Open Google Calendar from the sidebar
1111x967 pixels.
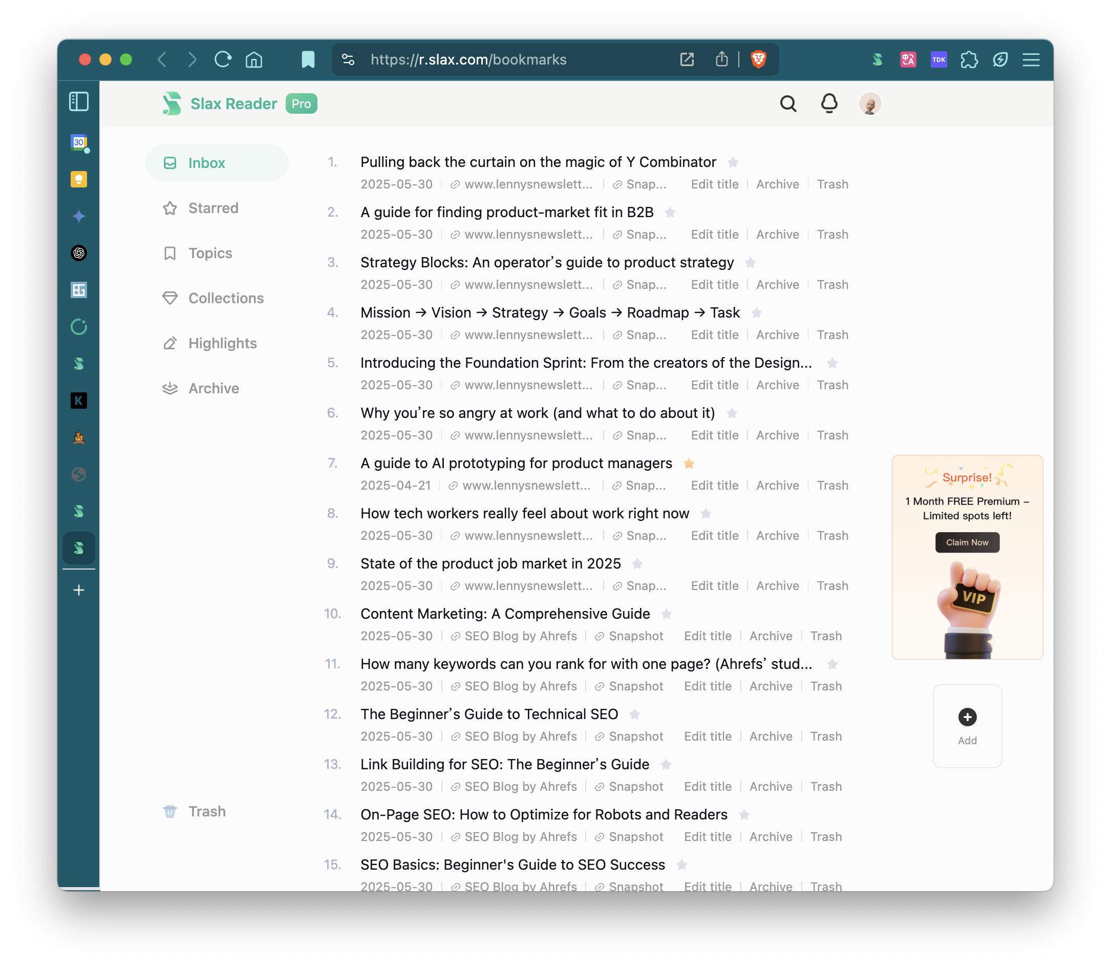point(79,143)
